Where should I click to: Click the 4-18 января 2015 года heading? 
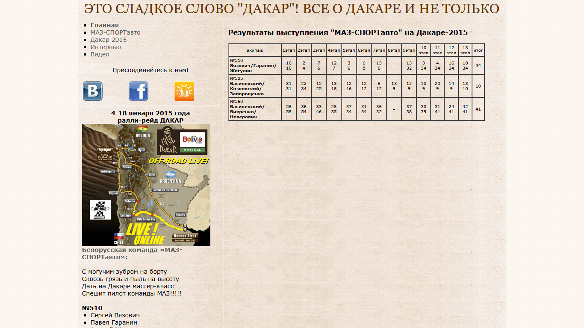click(x=150, y=113)
